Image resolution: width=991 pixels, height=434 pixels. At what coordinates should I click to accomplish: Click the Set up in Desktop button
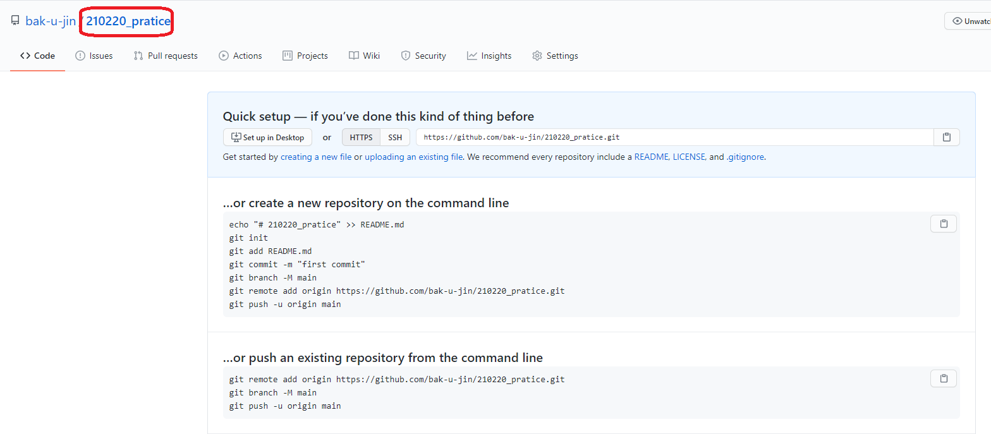tap(268, 137)
